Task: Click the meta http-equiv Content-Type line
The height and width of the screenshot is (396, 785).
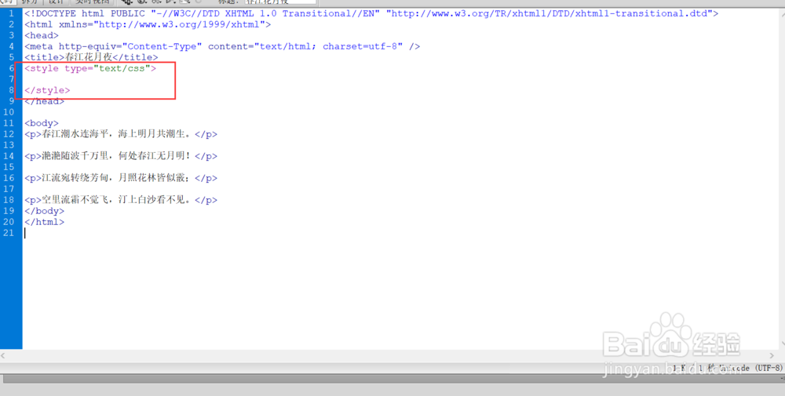Action: (222, 46)
